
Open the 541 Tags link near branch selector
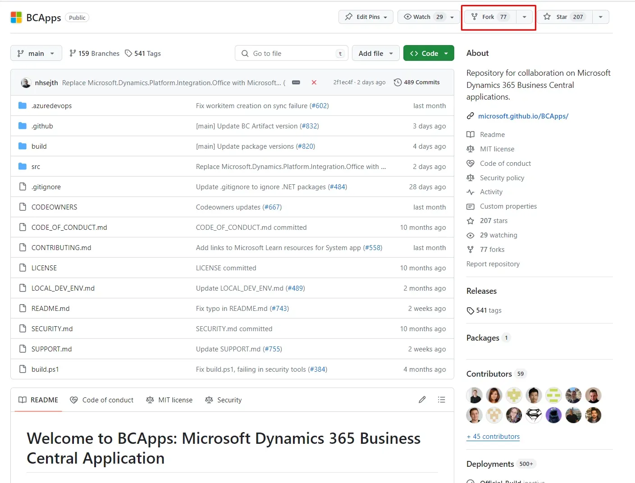(x=143, y=53)
